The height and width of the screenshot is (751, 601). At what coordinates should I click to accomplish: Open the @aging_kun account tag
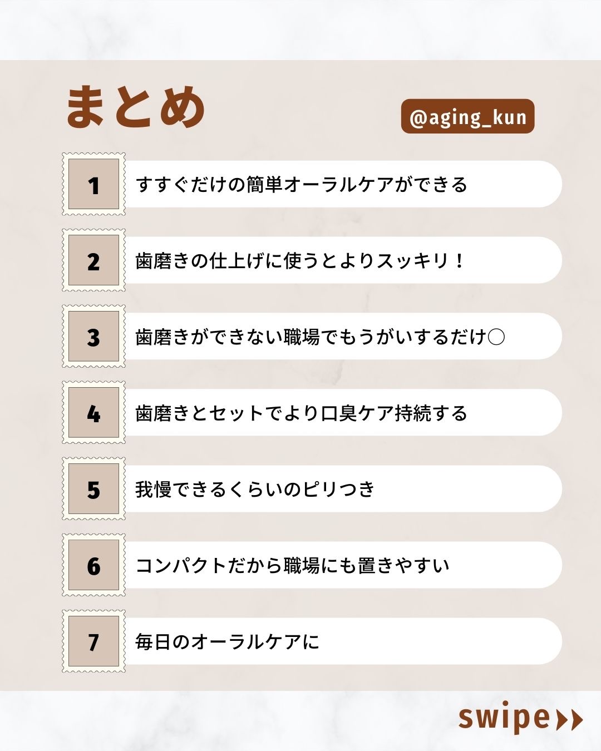pos(467,117)
